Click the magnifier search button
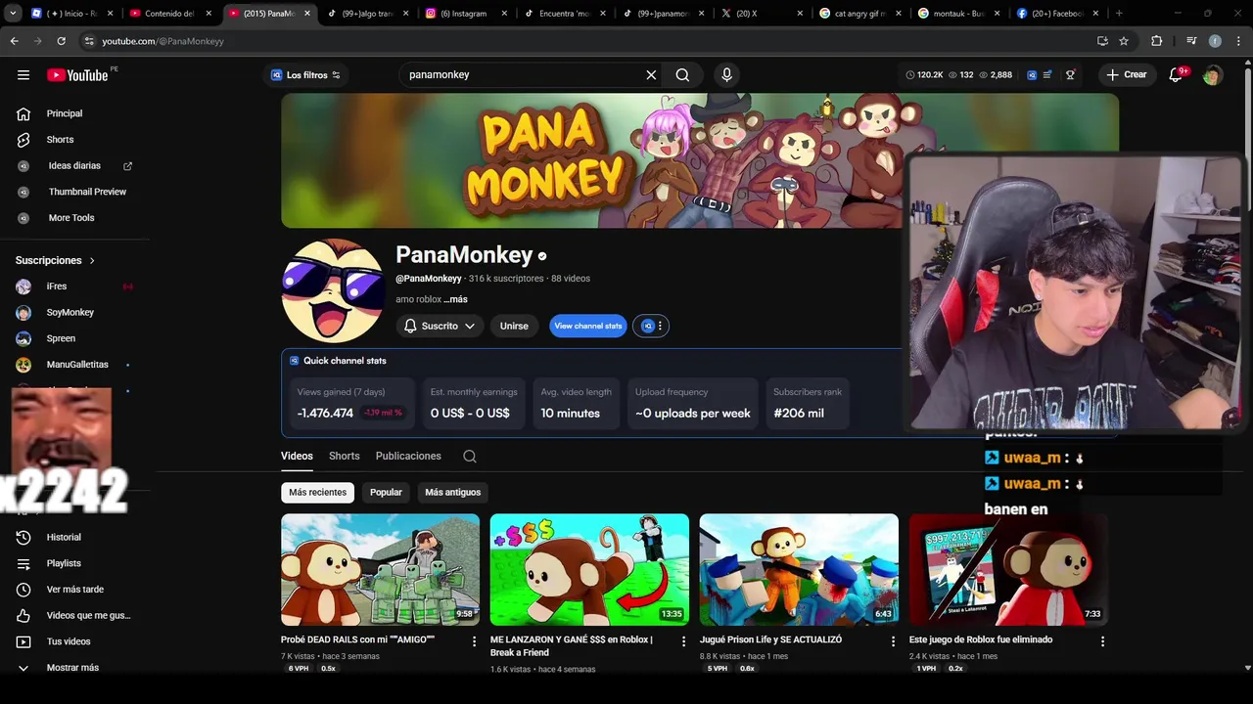The height and width of the screenshot is (704, 1253). [x=682, y=74]
